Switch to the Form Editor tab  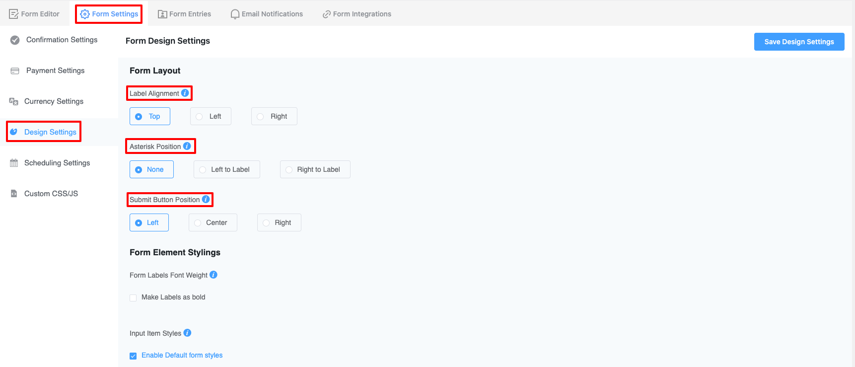tap(34, 14)
